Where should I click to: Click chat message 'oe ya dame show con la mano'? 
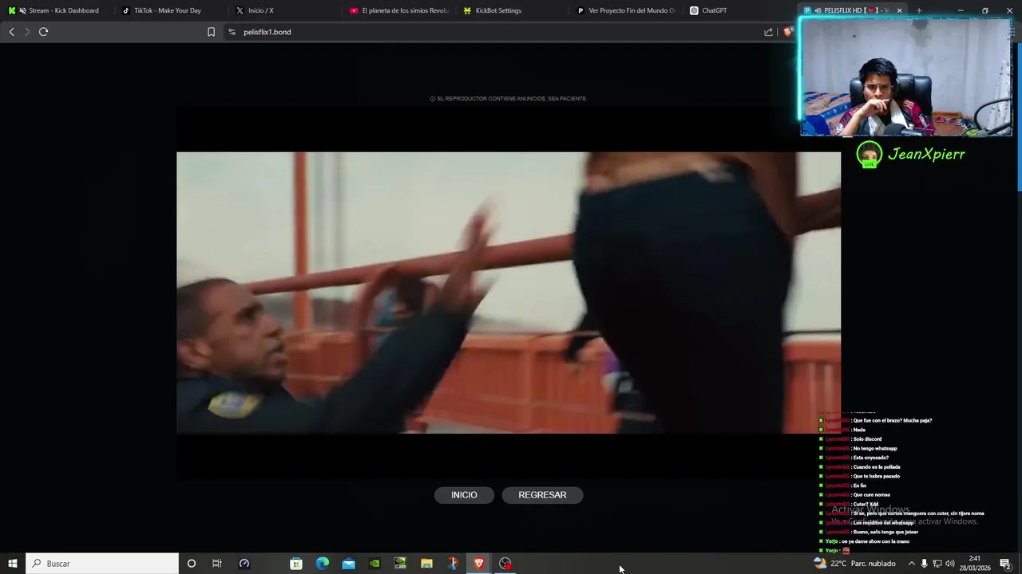pyautogui.click(x=875, y=541)
